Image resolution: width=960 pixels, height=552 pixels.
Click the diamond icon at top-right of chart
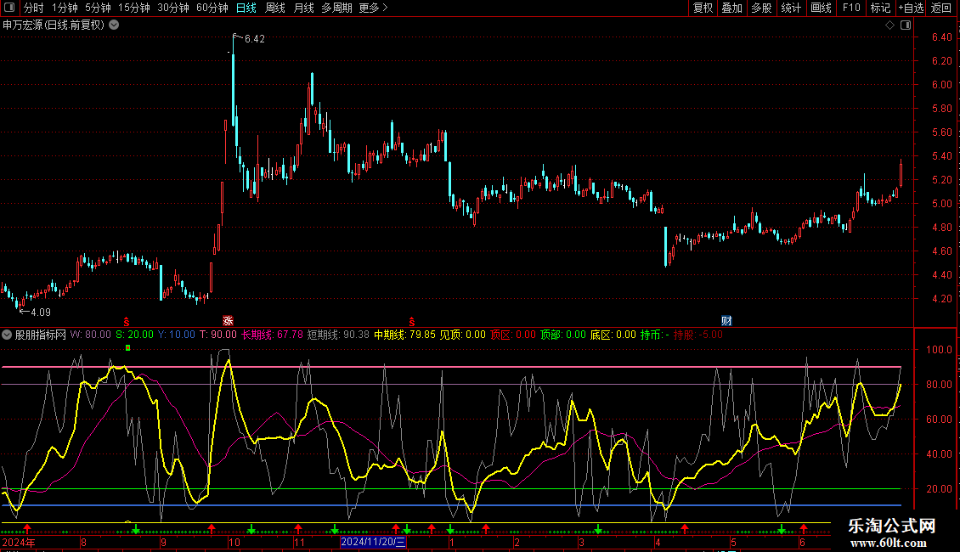pos(889,25)
